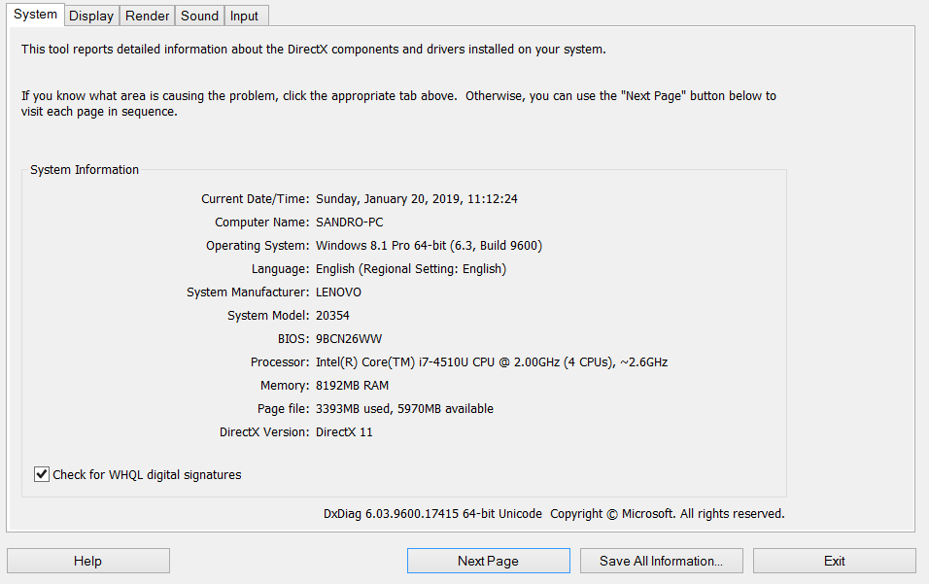Screen dimensions: 929x584
Task: Go to the Input tab
Action: point(244,16)
